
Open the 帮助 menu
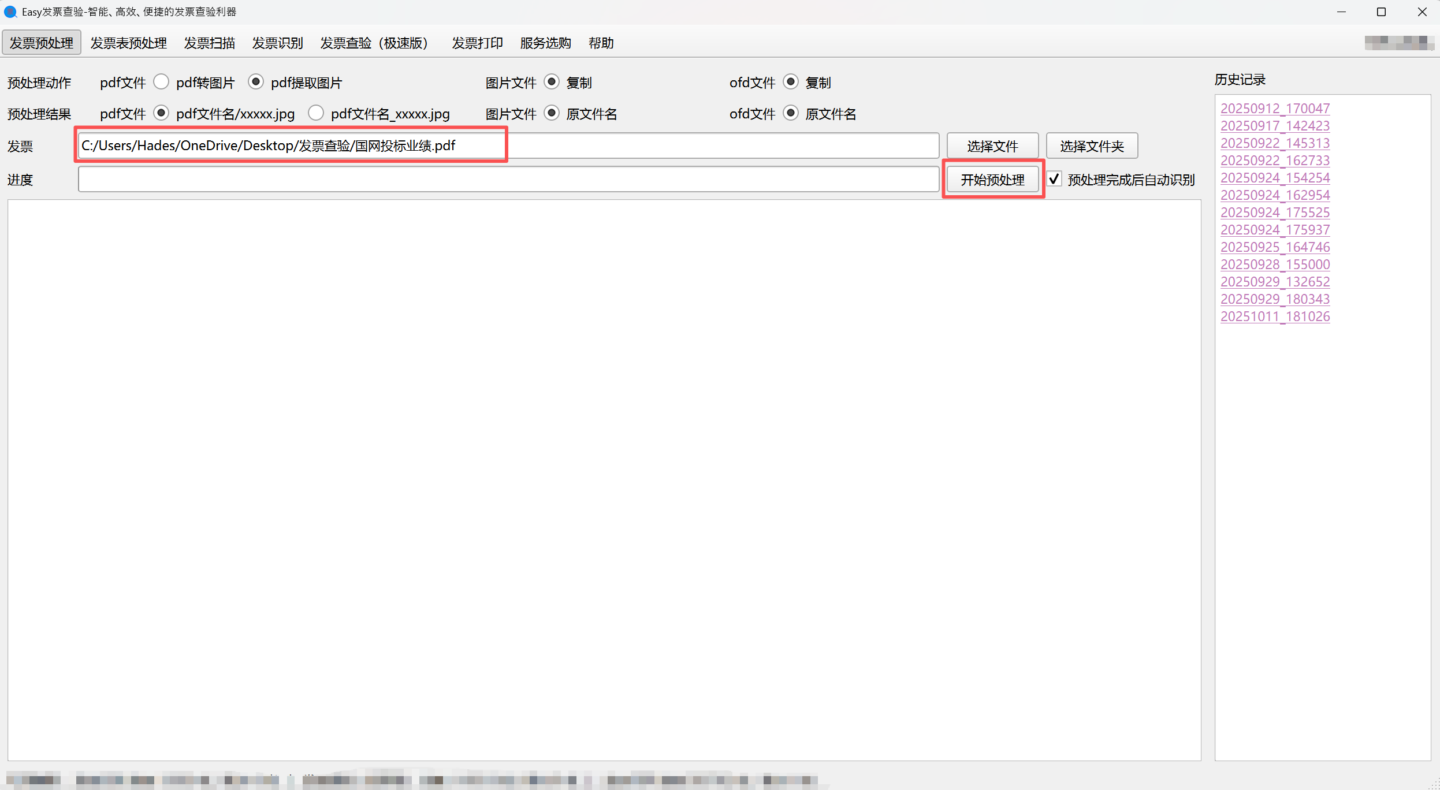click(600, 43)
